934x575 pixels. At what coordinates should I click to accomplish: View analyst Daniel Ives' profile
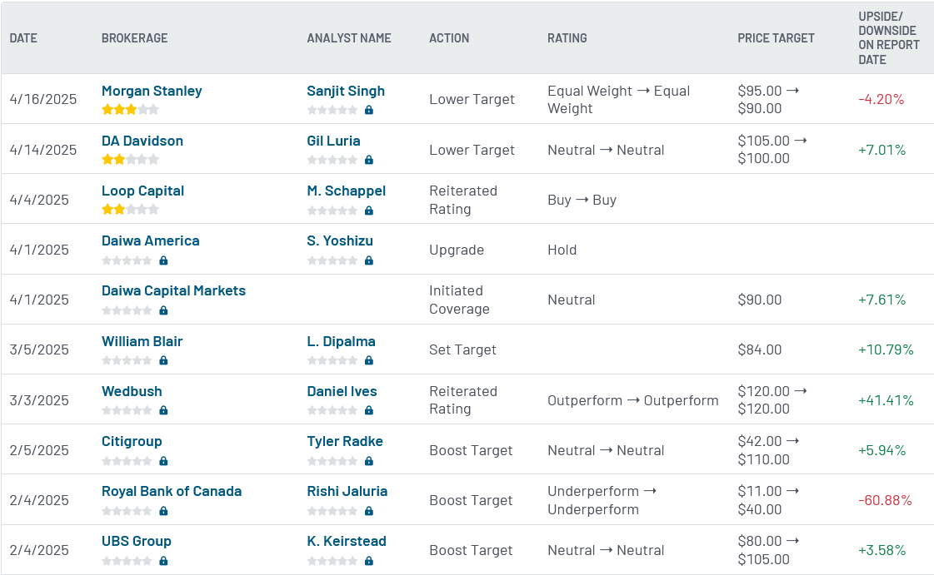tap(342, 391)
